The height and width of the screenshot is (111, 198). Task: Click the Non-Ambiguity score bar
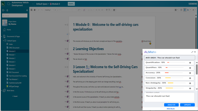(170, 83)
